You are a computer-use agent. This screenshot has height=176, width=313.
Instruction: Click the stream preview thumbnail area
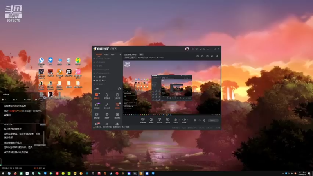tap(172, 88)
